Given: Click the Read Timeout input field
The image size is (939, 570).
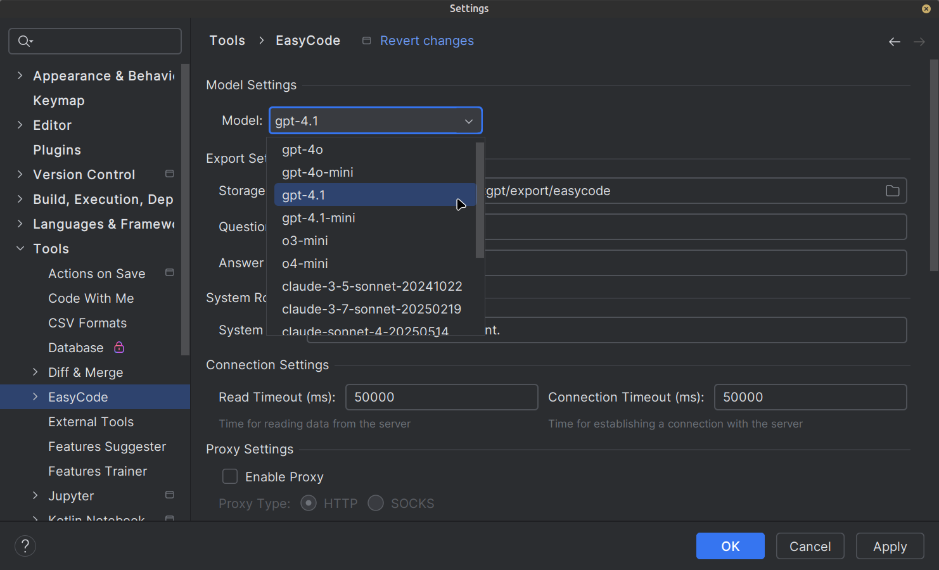Looking at the screenshot, I should pyautogui.click(x=441, y=397).
